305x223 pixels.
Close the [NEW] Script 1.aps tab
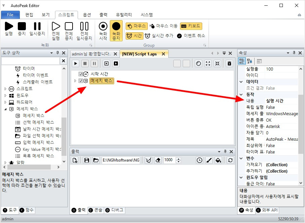[x=163, y=54]
